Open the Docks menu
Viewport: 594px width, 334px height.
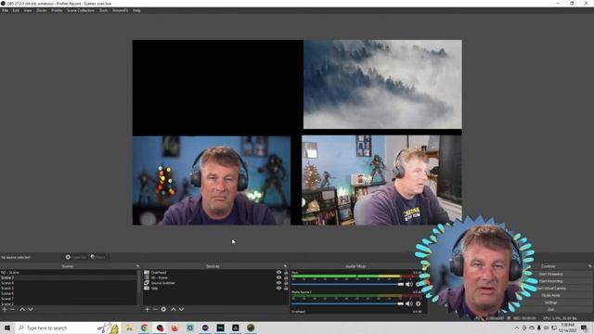pyautogui.click(x=42, y=10)
